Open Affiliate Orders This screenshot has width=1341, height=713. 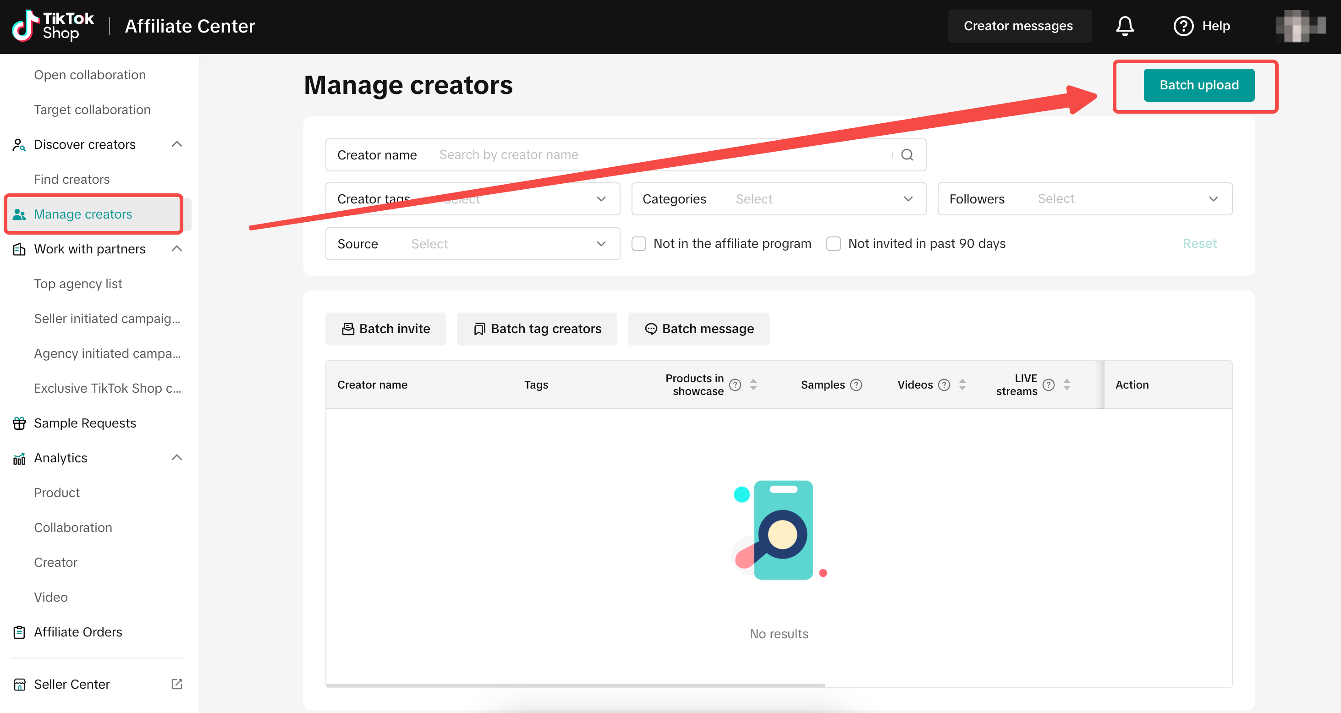(x=78, y=632)
